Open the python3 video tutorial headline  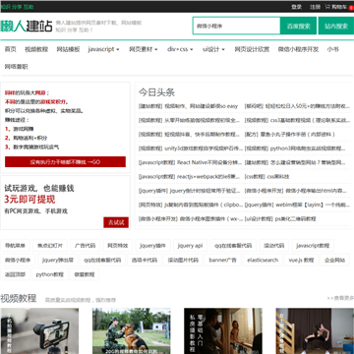(295, 148)
